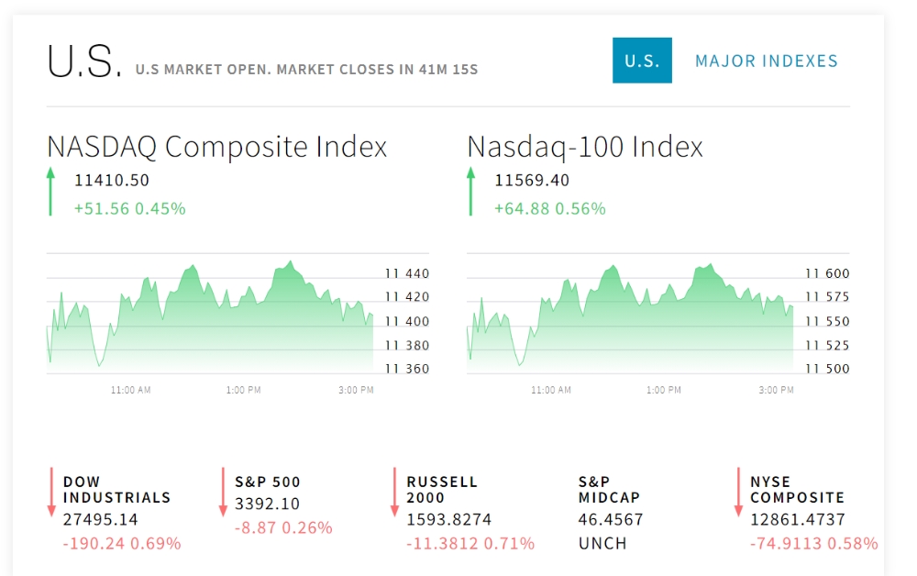Click the red down arrow beside S&P 500
This screenshot has height=576, width=917.
(x=223, y=492)
